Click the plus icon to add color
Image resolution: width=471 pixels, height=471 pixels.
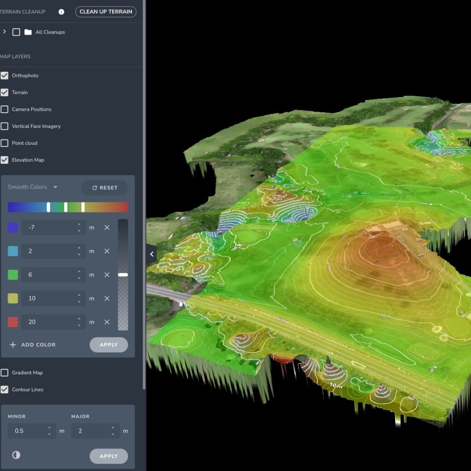[13, 345]
